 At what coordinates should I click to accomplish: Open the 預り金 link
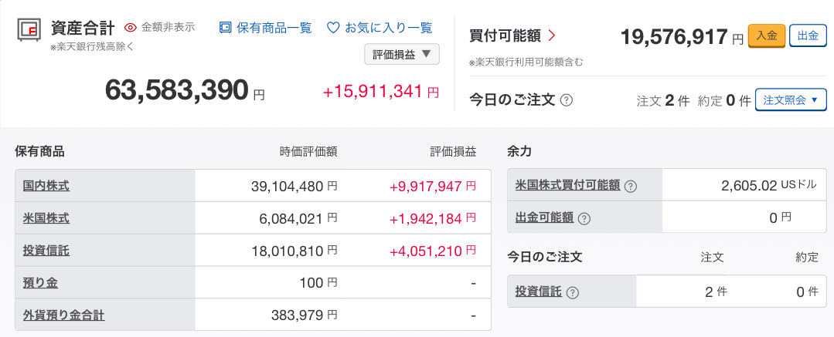click(x=41, y=283)
